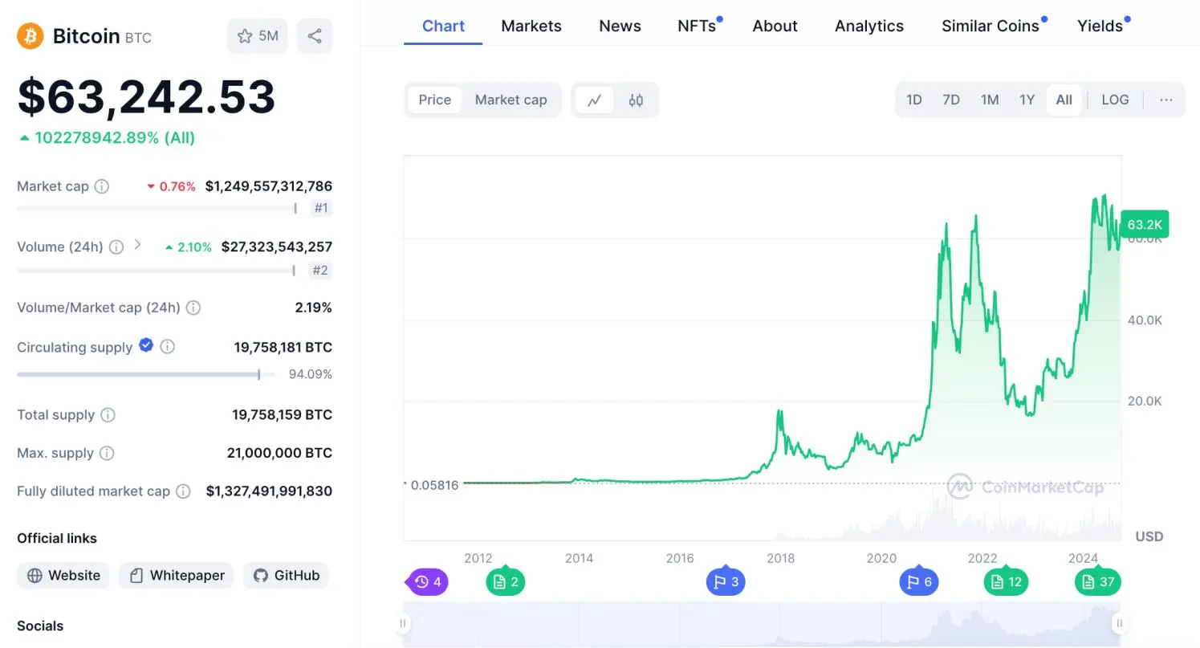Click the verified badge beside Circulating supply
Image resolution: width=1200 pixels, height=648 pixels.
click(x=146, y=345)
